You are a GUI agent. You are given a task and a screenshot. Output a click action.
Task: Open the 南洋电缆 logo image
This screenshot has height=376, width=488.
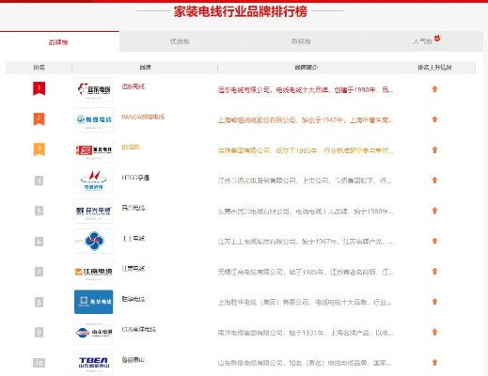(x=94, y=332)
